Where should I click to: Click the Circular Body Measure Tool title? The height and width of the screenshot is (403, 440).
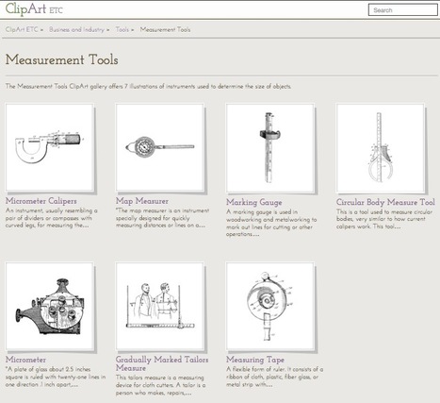385,202
